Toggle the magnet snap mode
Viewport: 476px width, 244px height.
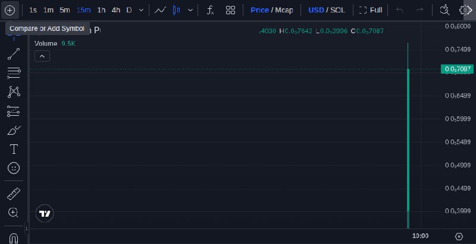[x=14, y=238]
